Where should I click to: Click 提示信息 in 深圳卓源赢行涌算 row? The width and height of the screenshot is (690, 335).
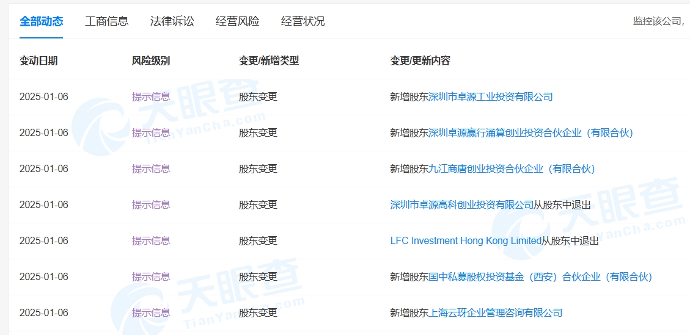[x=151, y=133]
